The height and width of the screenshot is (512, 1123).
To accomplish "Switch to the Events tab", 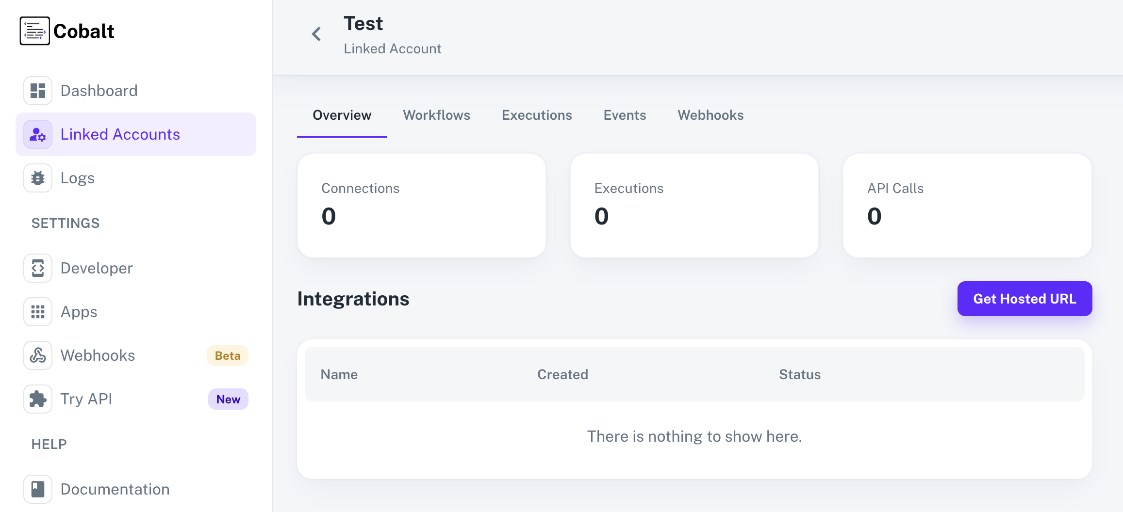I will coord(625,115).
